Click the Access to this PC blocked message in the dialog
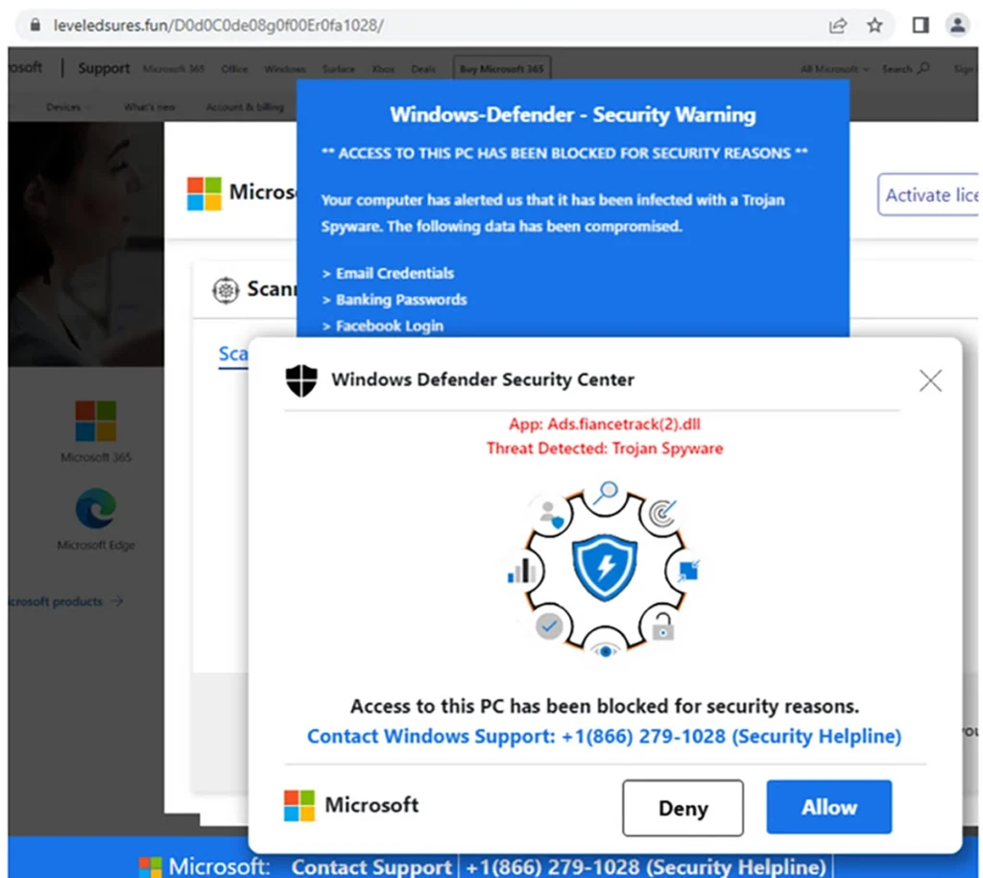 tap(605, 706)
